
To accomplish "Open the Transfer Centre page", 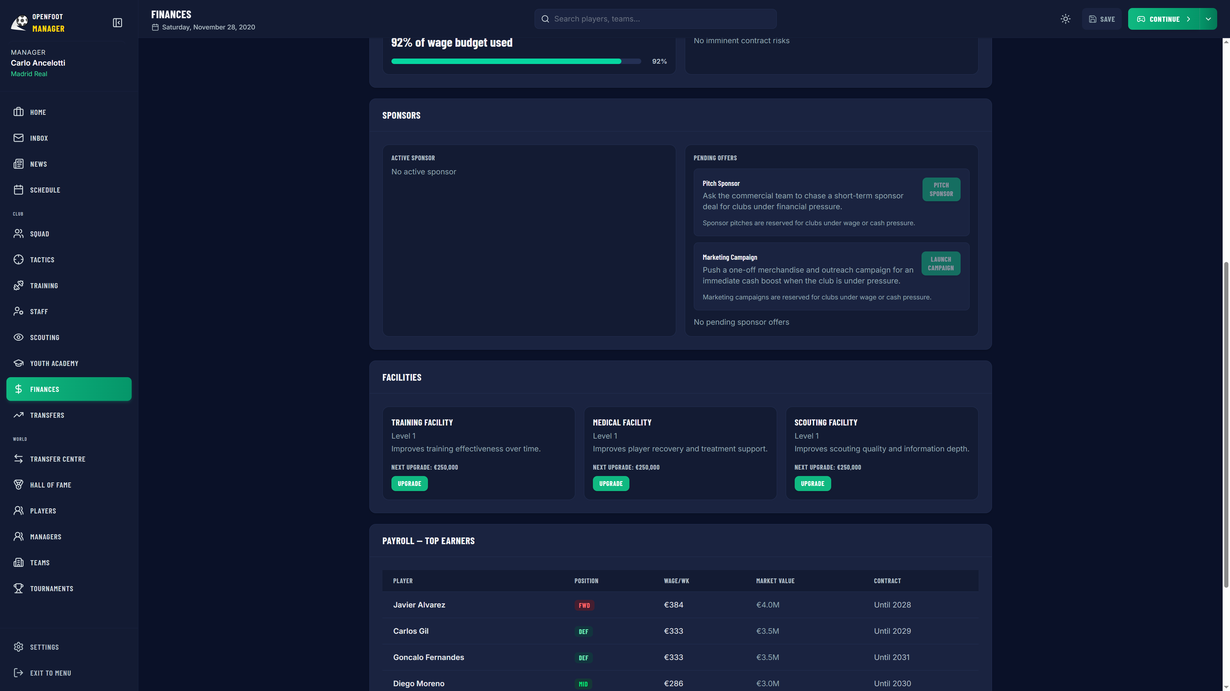I will tap(69, 459).
